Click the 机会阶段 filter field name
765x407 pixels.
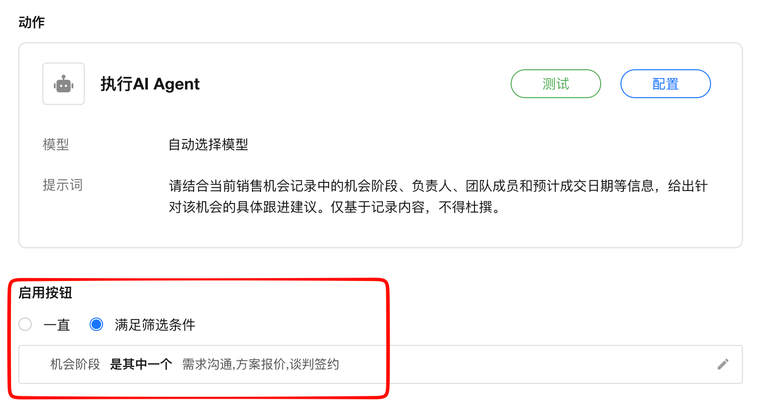(x=75, y=364)
